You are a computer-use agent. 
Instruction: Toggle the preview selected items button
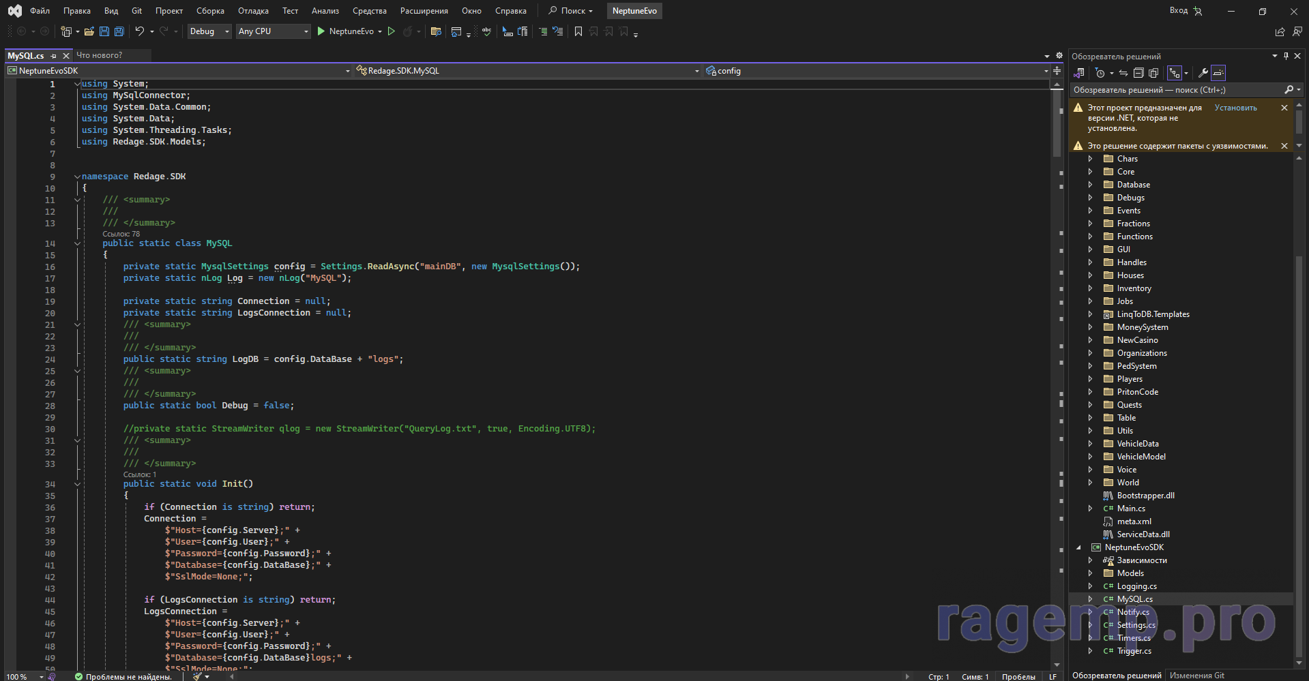tap(1218, 73)
